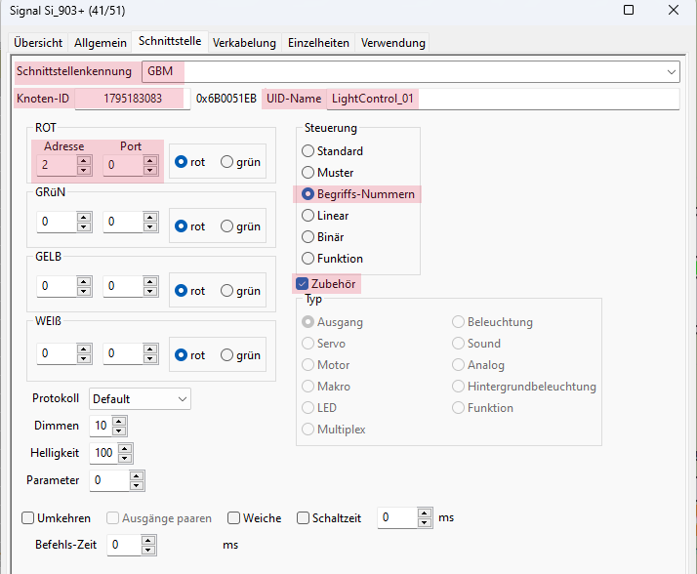Enable the Weiche checkbox
This screenshot has height=574, width=697.
coord(234,518)
